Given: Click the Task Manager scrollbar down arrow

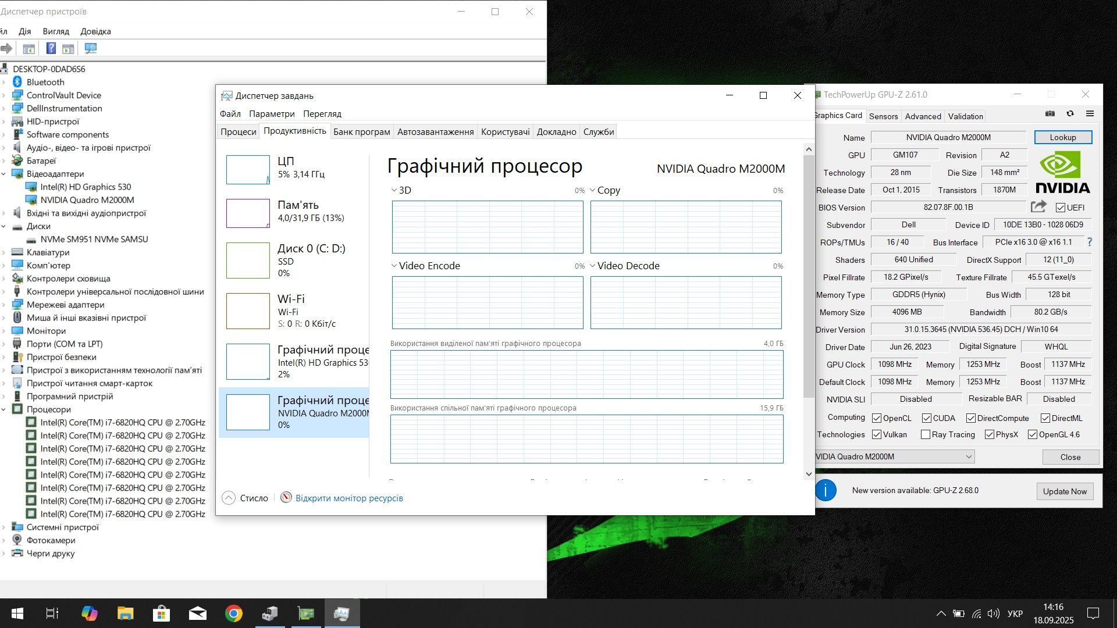Looking at the screenshot, I should point(809,474).
